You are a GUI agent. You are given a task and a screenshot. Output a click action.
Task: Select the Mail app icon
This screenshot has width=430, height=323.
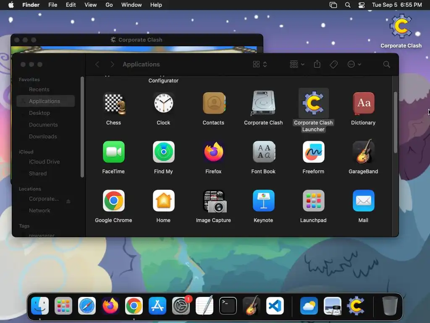click(x=363, y=201)
